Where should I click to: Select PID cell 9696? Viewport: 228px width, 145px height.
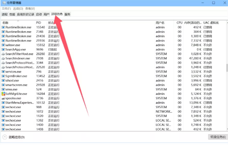[x=40, y=50]
